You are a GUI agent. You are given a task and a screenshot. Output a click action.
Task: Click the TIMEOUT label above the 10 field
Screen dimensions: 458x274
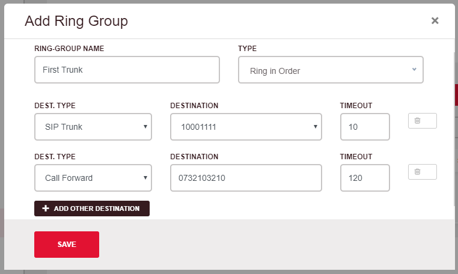(x=356, y=106)
